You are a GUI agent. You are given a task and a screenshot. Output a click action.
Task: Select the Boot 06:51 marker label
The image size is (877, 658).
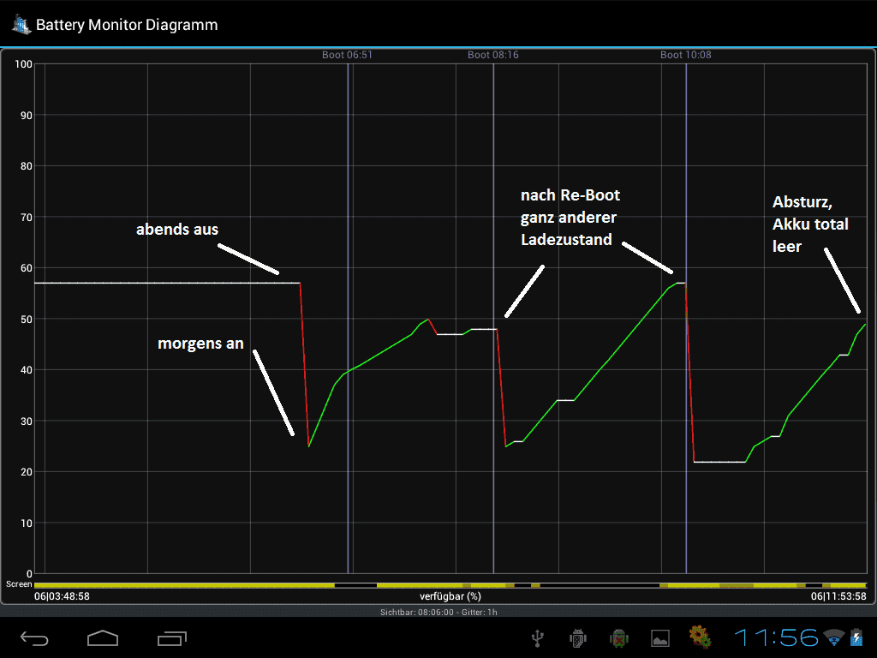pyautogui.click(x=347, y=55)
